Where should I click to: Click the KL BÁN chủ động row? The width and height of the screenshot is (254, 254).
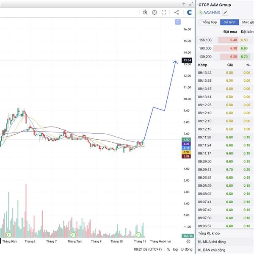(225, 250)
